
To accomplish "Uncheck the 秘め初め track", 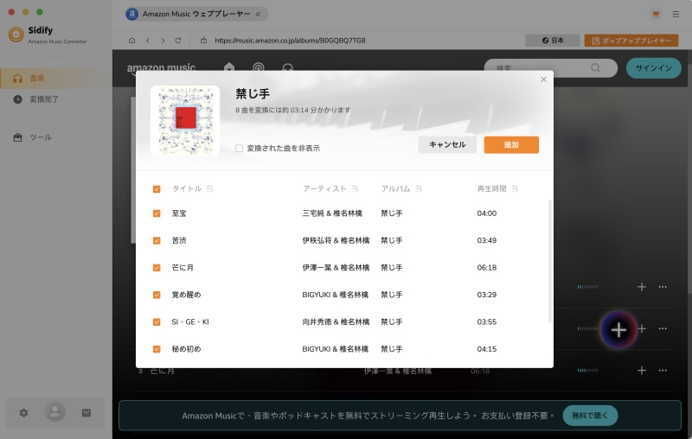I will pos(157,349).
